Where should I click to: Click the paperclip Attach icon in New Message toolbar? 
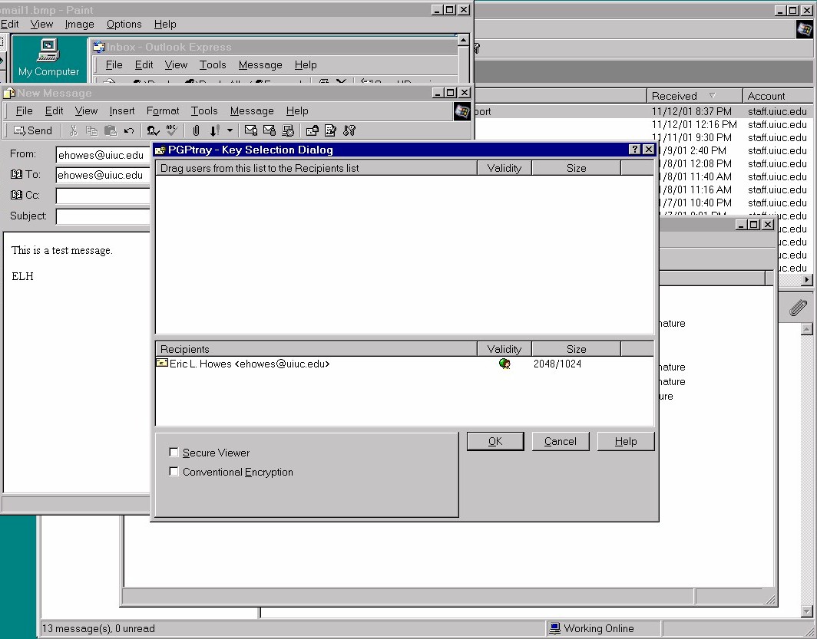click(196, 130)
